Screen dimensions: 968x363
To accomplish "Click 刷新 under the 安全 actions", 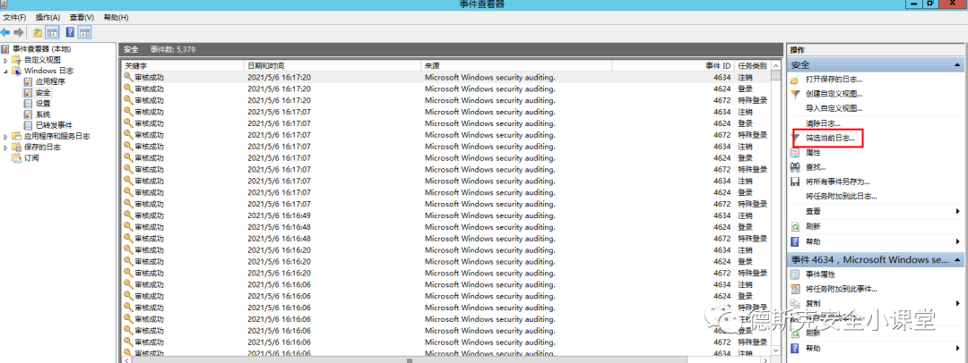I will 813,226.
